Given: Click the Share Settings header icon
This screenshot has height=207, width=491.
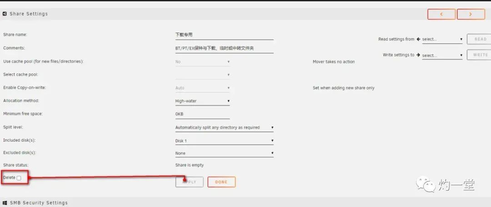Looking at the screenshot, I should [5, 14].
